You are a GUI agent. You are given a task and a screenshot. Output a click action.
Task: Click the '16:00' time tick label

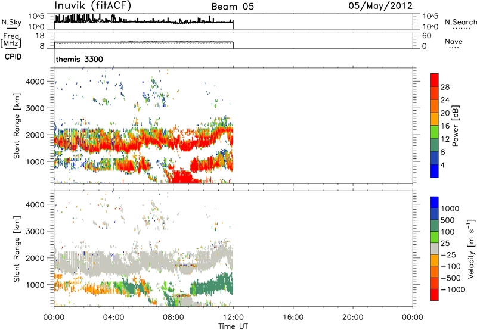pos(293,317)
